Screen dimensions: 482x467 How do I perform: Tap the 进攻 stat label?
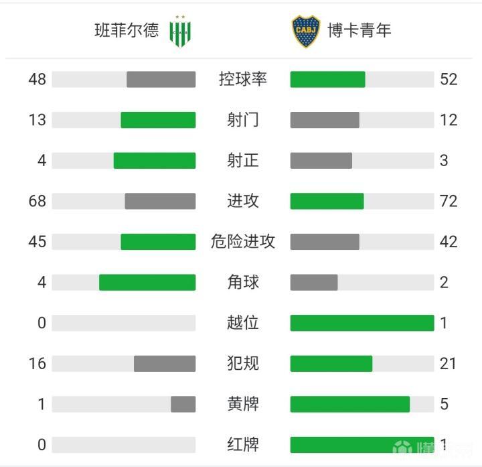click(x=242, y=201)
